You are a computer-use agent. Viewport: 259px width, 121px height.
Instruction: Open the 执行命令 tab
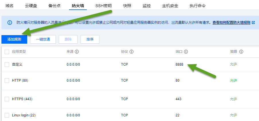(x=198, y=6)
